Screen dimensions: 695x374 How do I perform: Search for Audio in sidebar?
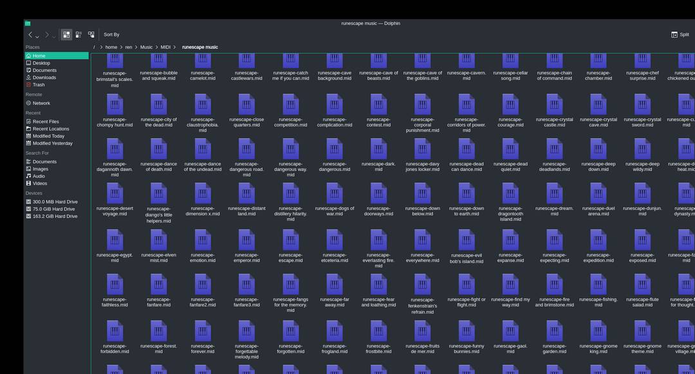(x=57, y=176)
